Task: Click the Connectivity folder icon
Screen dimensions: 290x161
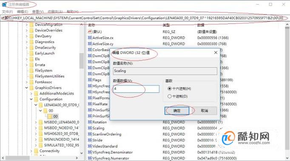Action: click(36, 151)
